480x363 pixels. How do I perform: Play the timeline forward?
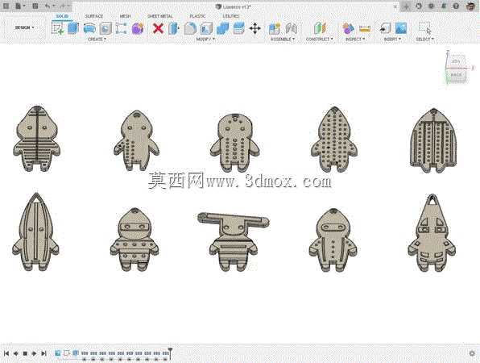(35, 353)
